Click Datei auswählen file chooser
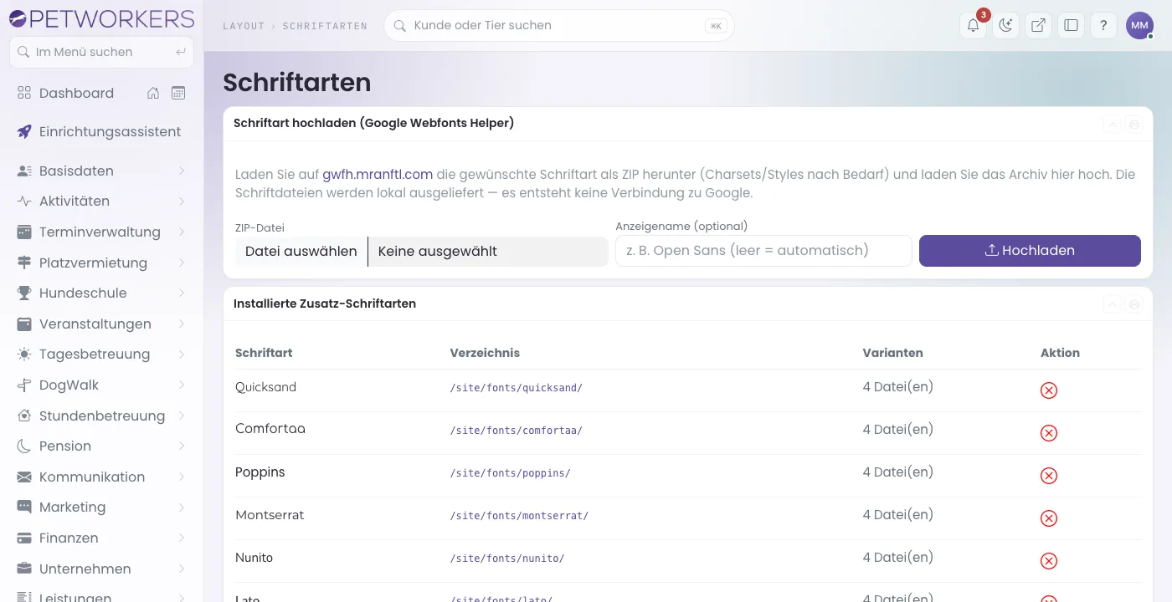Image resolution: width=1172 pixels, height=602 pixels. click(301, 251)
